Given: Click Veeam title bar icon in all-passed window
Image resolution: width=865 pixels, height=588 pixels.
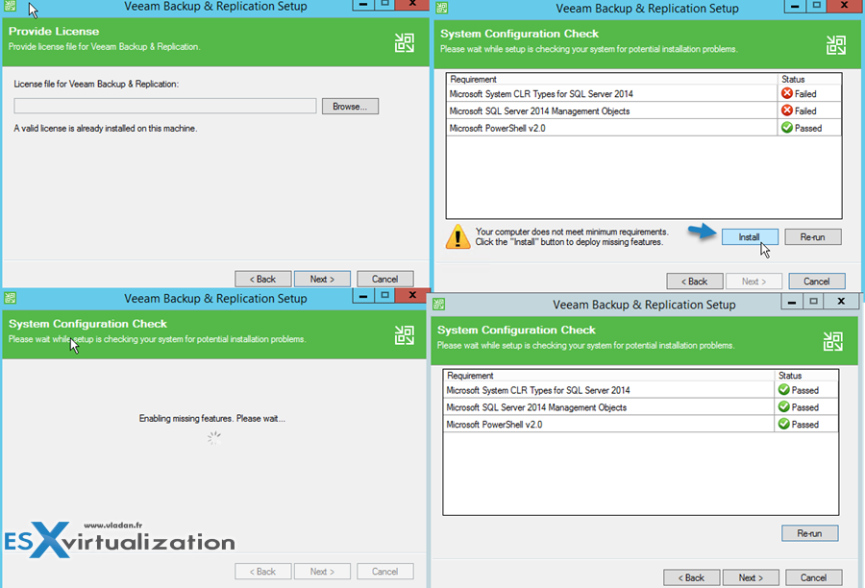Looking at the screenshot, I should pyautogui.click(x=438, y=304).
